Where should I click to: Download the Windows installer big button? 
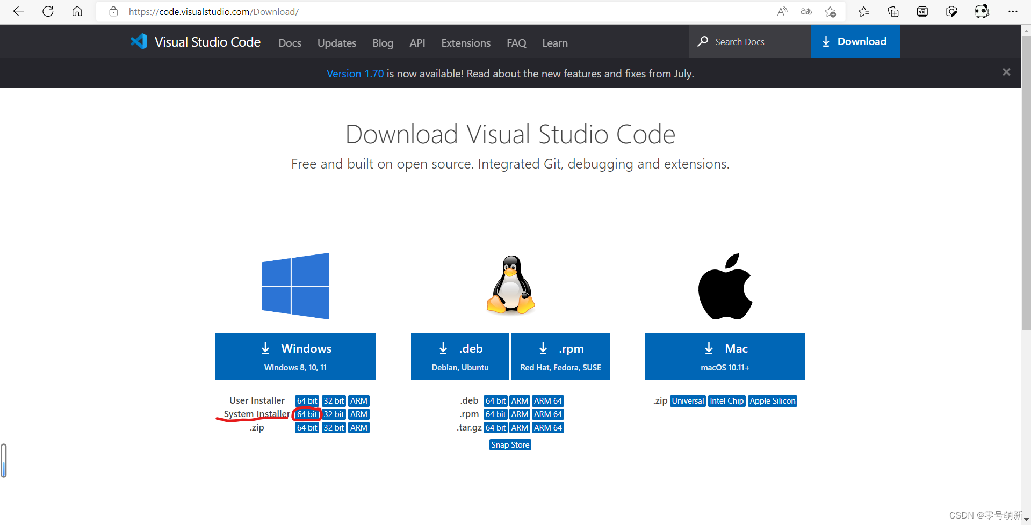click(x=295, y=356)
